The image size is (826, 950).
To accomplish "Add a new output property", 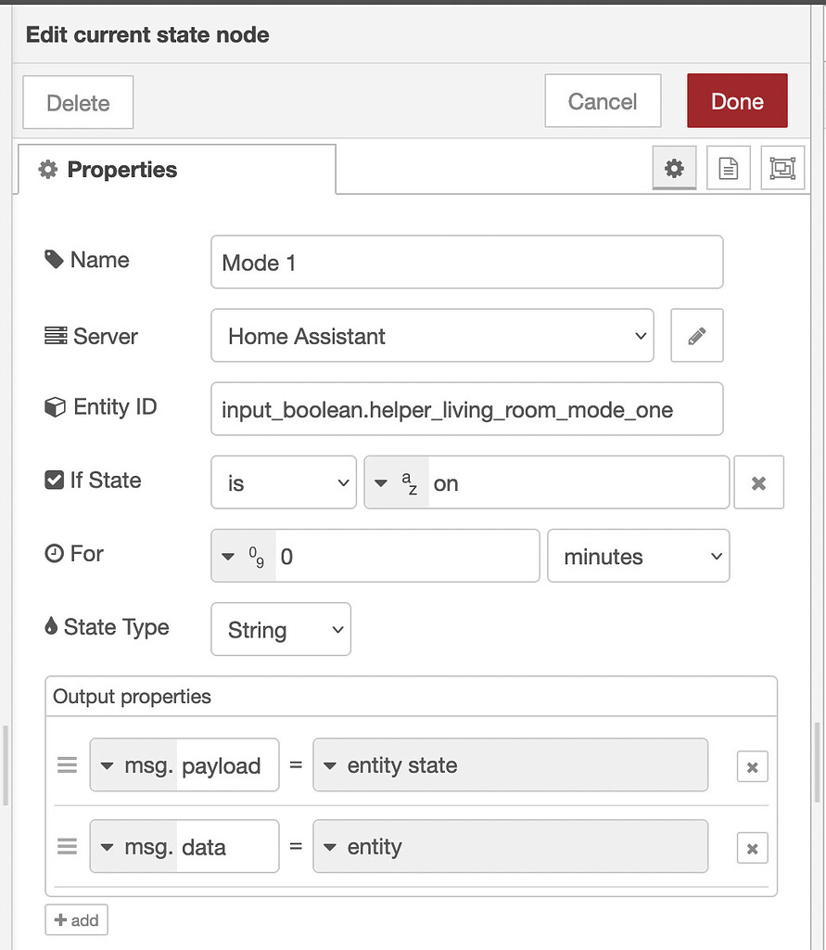I will [x=76, y=920].
